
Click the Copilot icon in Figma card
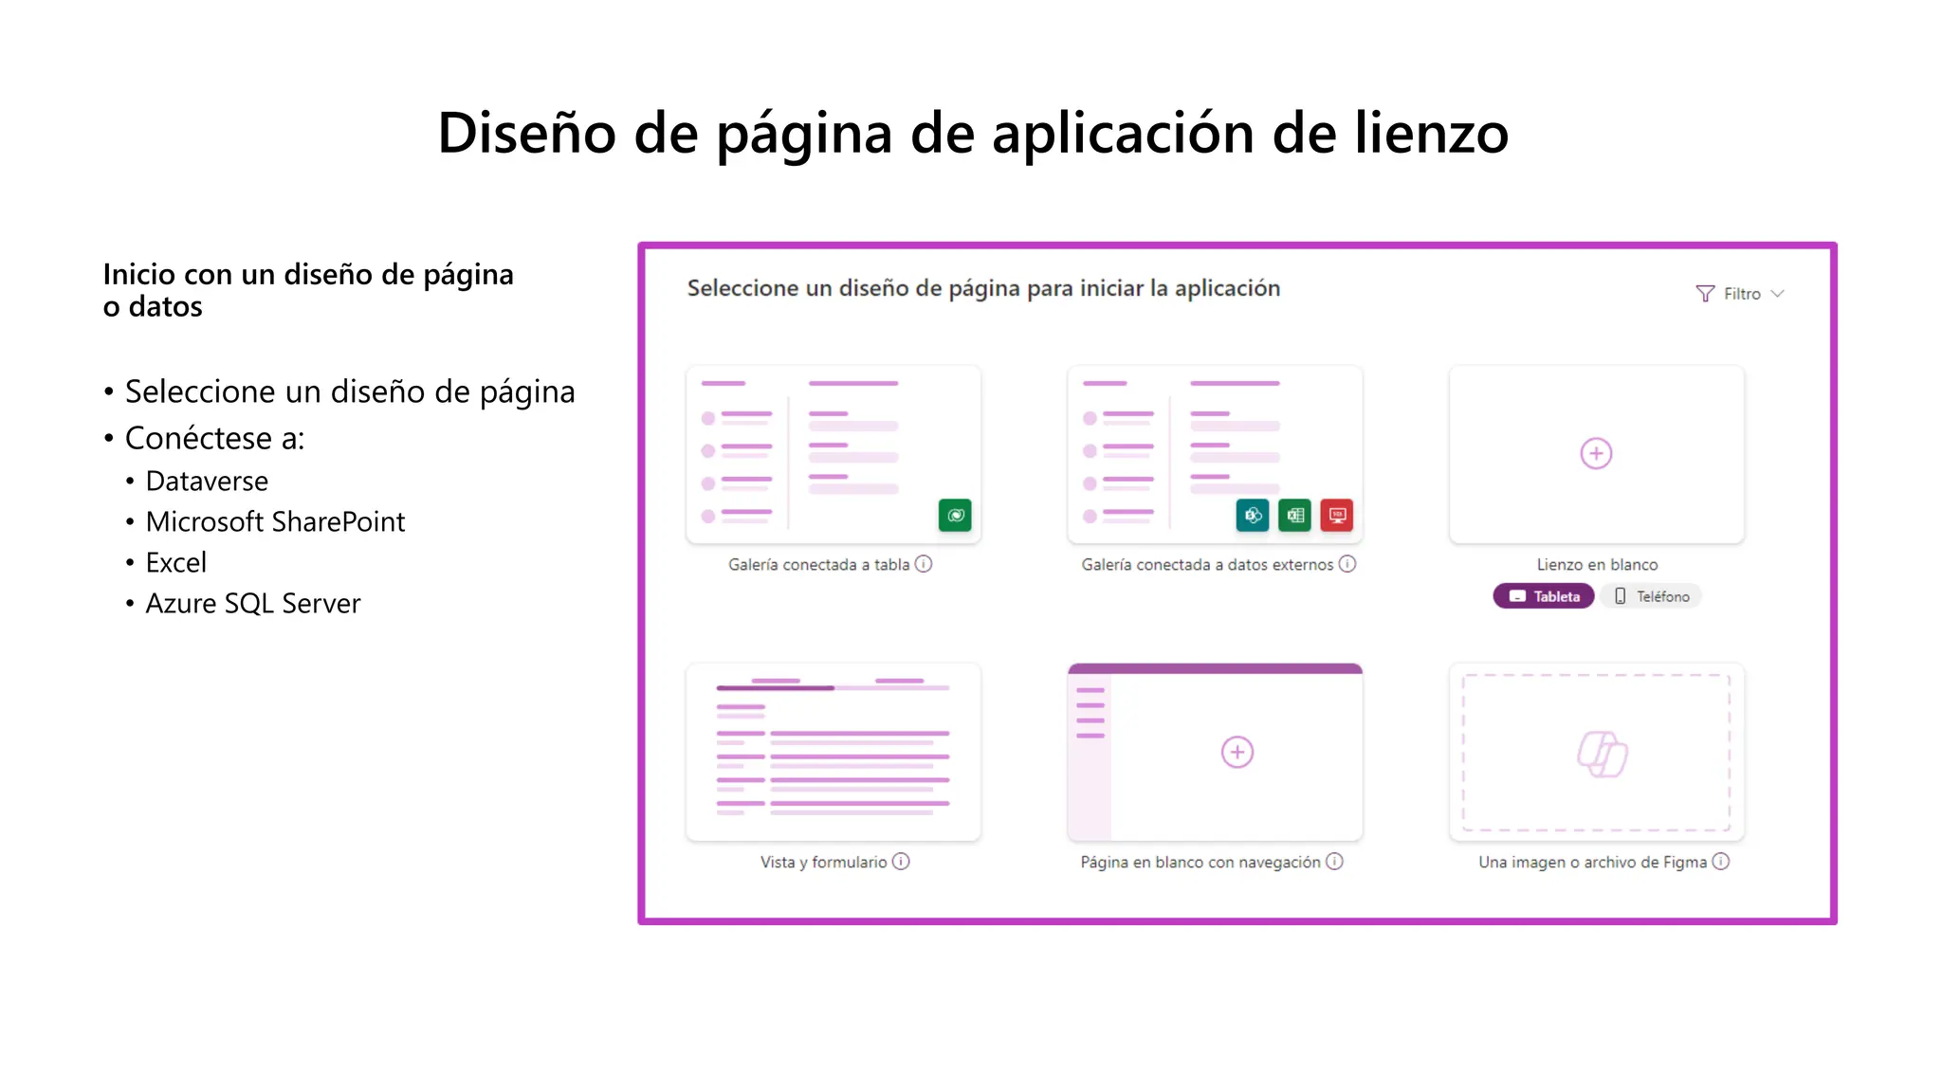coord(1603,754)
